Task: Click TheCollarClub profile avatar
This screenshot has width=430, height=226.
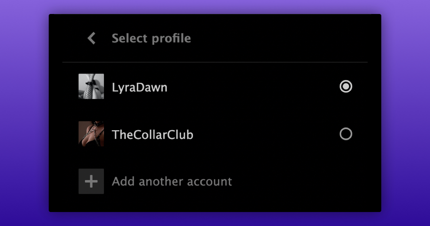Action: pos(91,134)
